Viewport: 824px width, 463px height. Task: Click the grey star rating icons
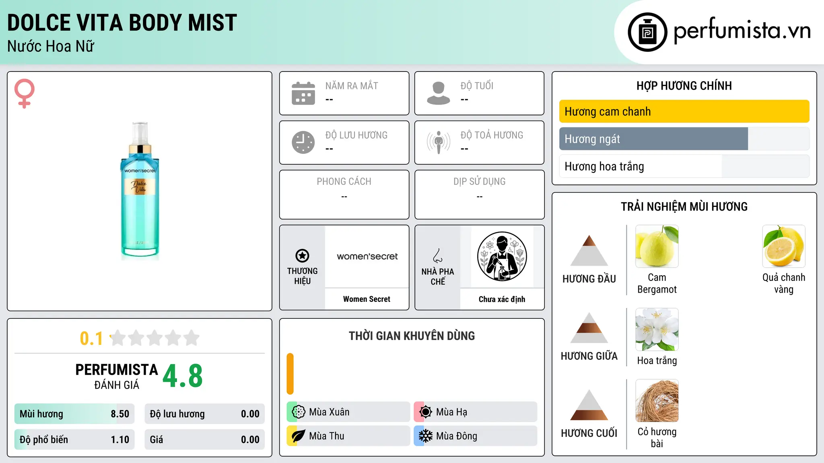[x=154, y=338]
